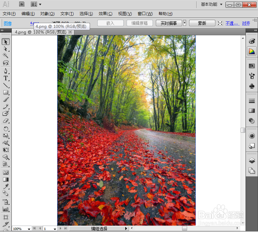Expand status bar 编组选择 arrow

coord(126,228)
